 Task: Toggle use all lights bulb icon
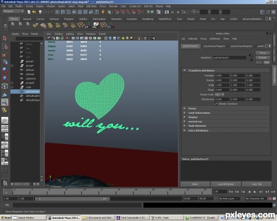pos(123,38)
